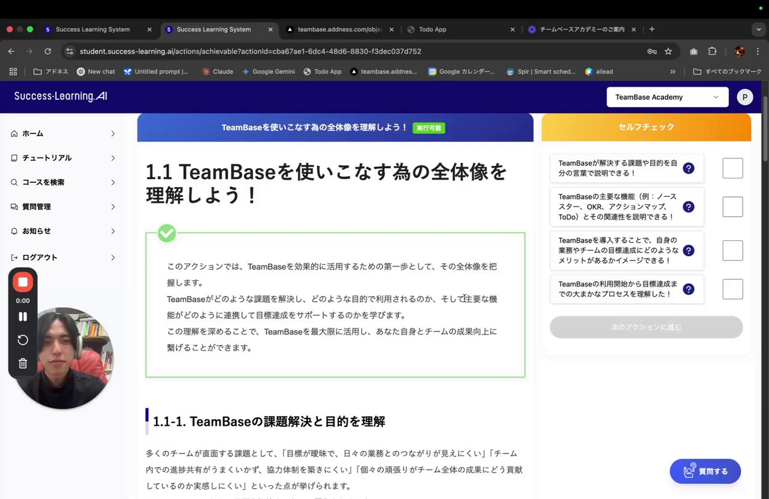The height and width of the screenshot is (499, 769).
Task: Click the 実行可能 status badge
Action: pos(429,128)
